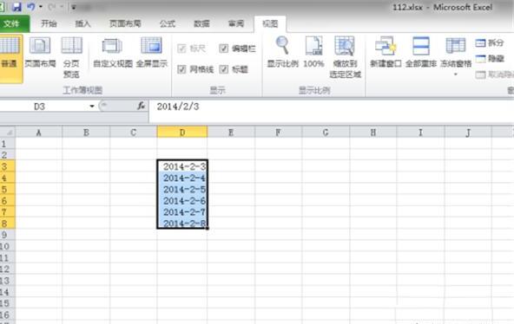This screenshot has height=324, width=514.
Task: Select row 12 header
Action: [x=8, y=269]
